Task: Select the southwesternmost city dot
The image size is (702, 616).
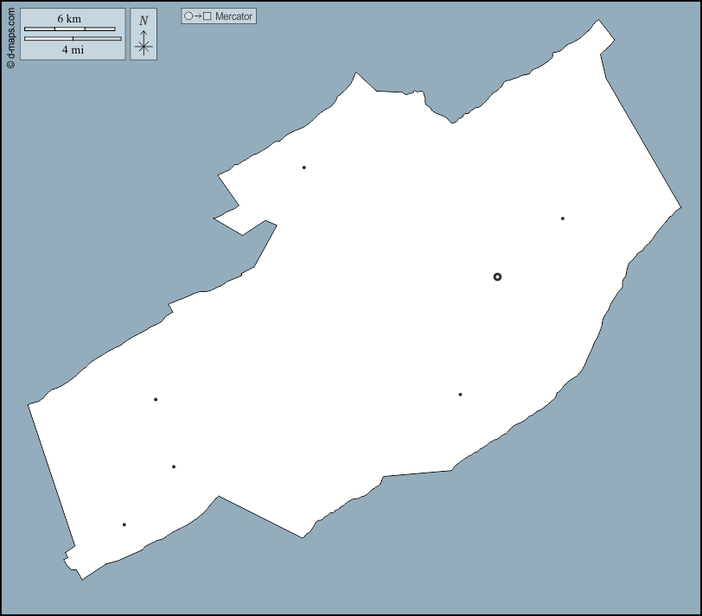Action: coord(124,524)
